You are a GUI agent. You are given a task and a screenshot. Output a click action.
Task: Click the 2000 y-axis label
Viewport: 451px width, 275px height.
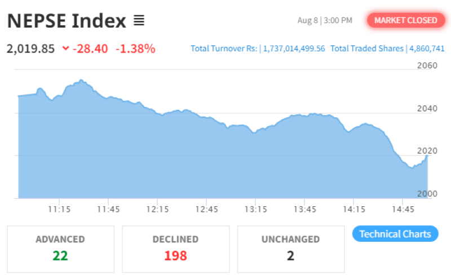(x=427, y=193)
